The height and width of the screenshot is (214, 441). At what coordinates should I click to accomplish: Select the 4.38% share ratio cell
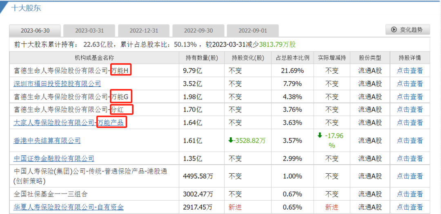(x=292, y=97)
